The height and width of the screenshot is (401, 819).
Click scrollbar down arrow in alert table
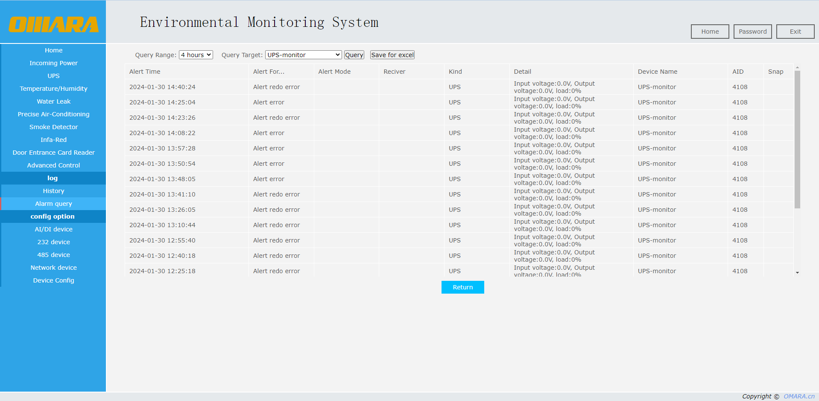[797, 273]
